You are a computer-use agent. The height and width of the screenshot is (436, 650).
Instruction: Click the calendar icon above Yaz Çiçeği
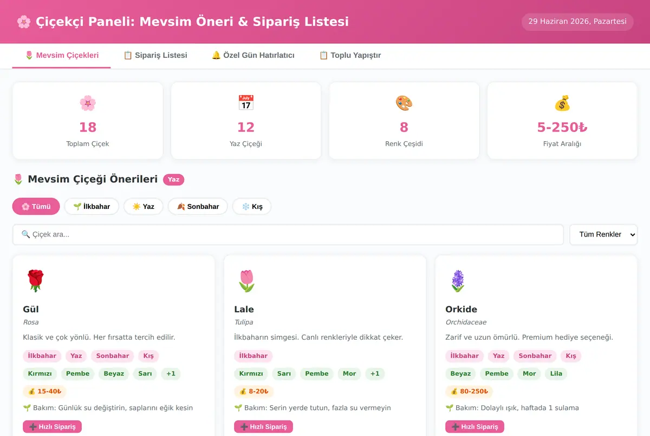(x=246, y=103)
